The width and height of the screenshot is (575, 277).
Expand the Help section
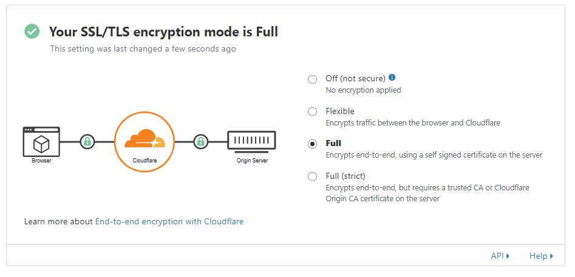click(541, 256)
